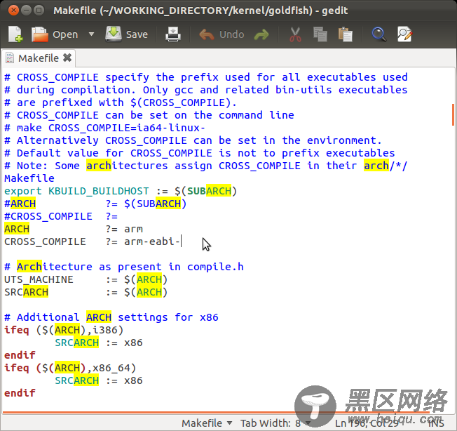457x431 pixels.
Task: Click the '#CROSS_COMPILE ?=' commented line
Action: click(x=61, y=216)
